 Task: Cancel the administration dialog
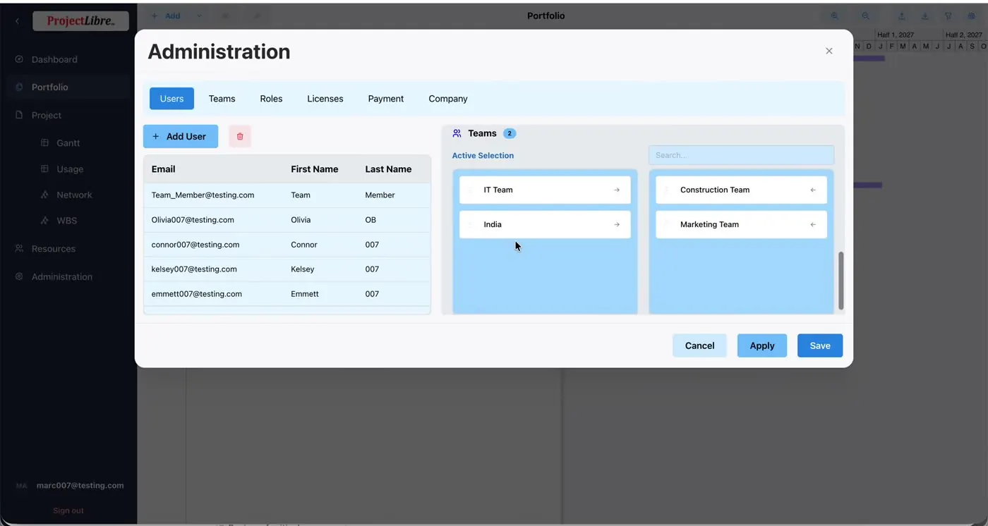[x=699, y=345]
